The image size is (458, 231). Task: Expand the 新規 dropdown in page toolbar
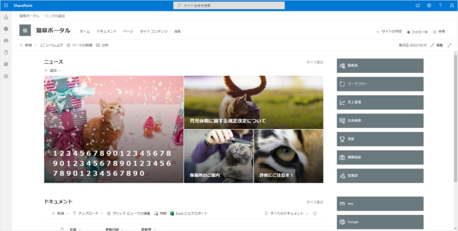28,45
